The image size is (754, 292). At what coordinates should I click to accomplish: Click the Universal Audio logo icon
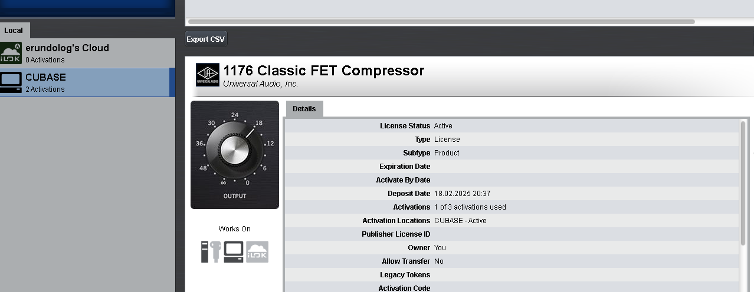tap(208, 75)
